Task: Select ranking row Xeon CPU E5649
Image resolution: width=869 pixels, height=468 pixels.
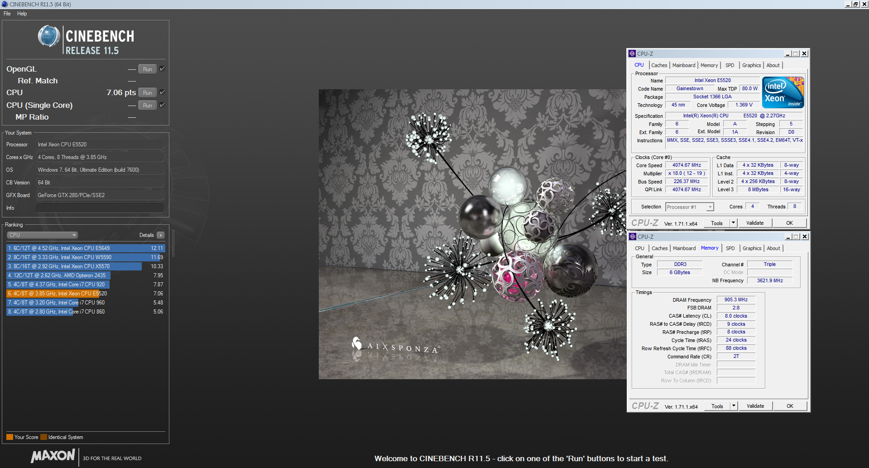Action: (86, 248)
